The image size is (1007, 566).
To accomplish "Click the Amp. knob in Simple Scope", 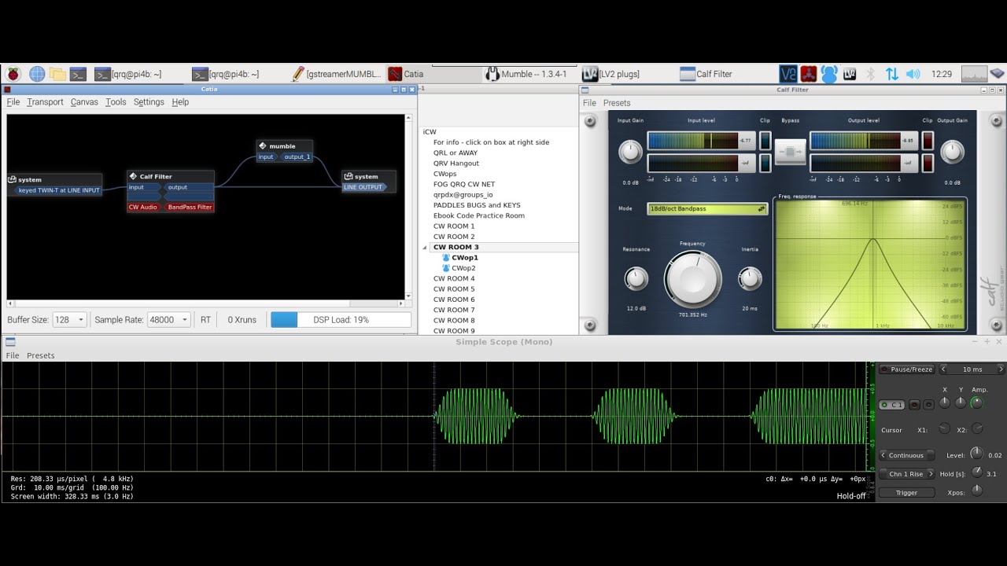I will pyautogui.click(x=977, y=402).
